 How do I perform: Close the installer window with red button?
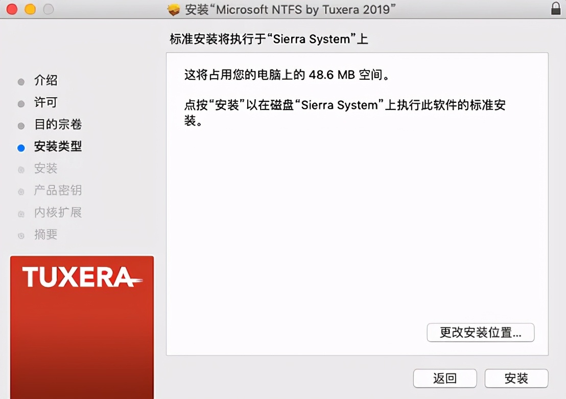coord(12,9)
